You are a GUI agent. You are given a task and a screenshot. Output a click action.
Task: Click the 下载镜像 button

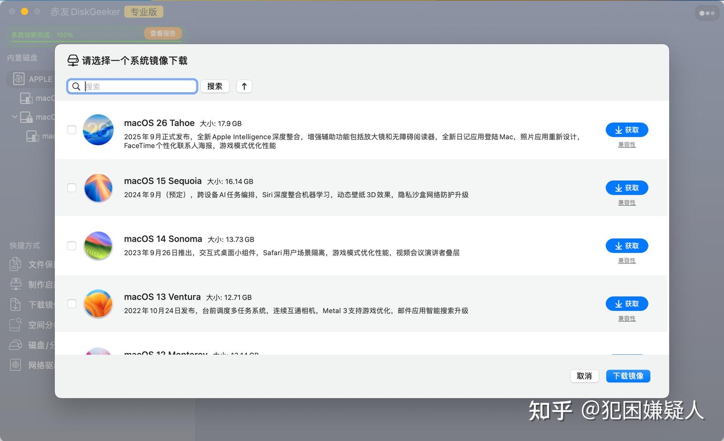coord(628,376)
